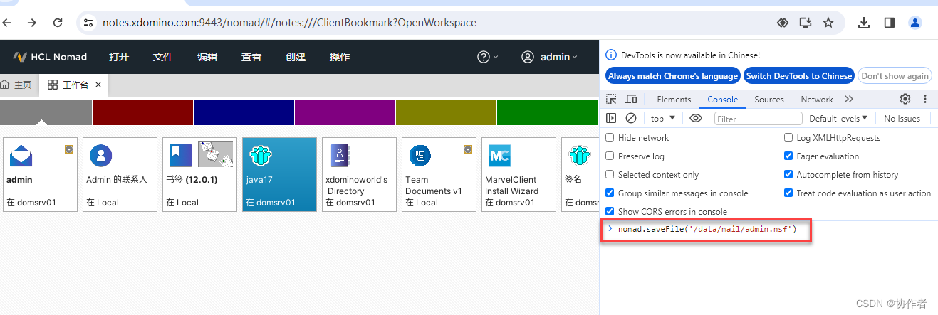The image size is (938, 315).
Task: Open the help question-mark dropdown
Action: click(x=488, y=57)
